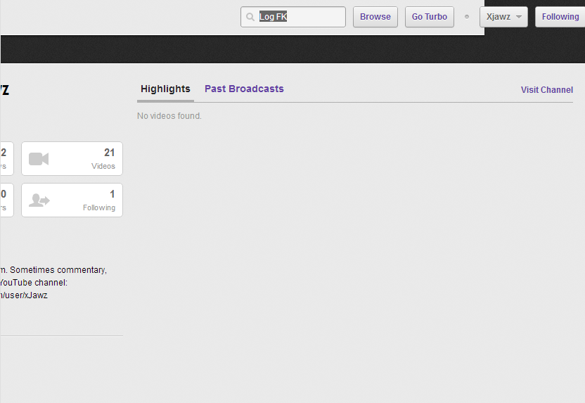The image size is (585, 403).
Task: Click the /user/xJawz YouTube link text
Action: [24, 295]
